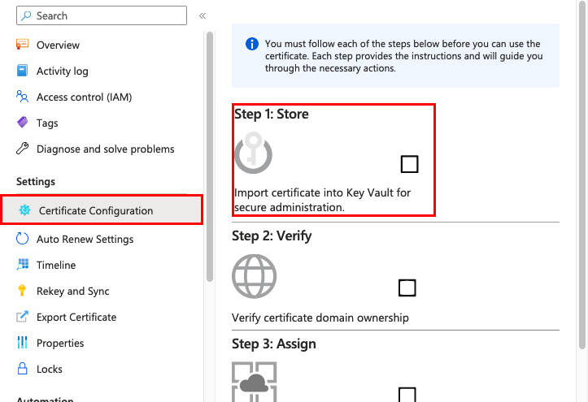
Task: Click the Auto Renew Settings refresh icon
Action: tap(23, 239)
